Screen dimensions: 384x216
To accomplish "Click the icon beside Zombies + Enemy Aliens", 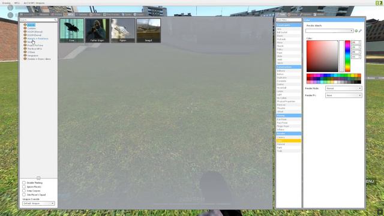I will pos(25,59).
